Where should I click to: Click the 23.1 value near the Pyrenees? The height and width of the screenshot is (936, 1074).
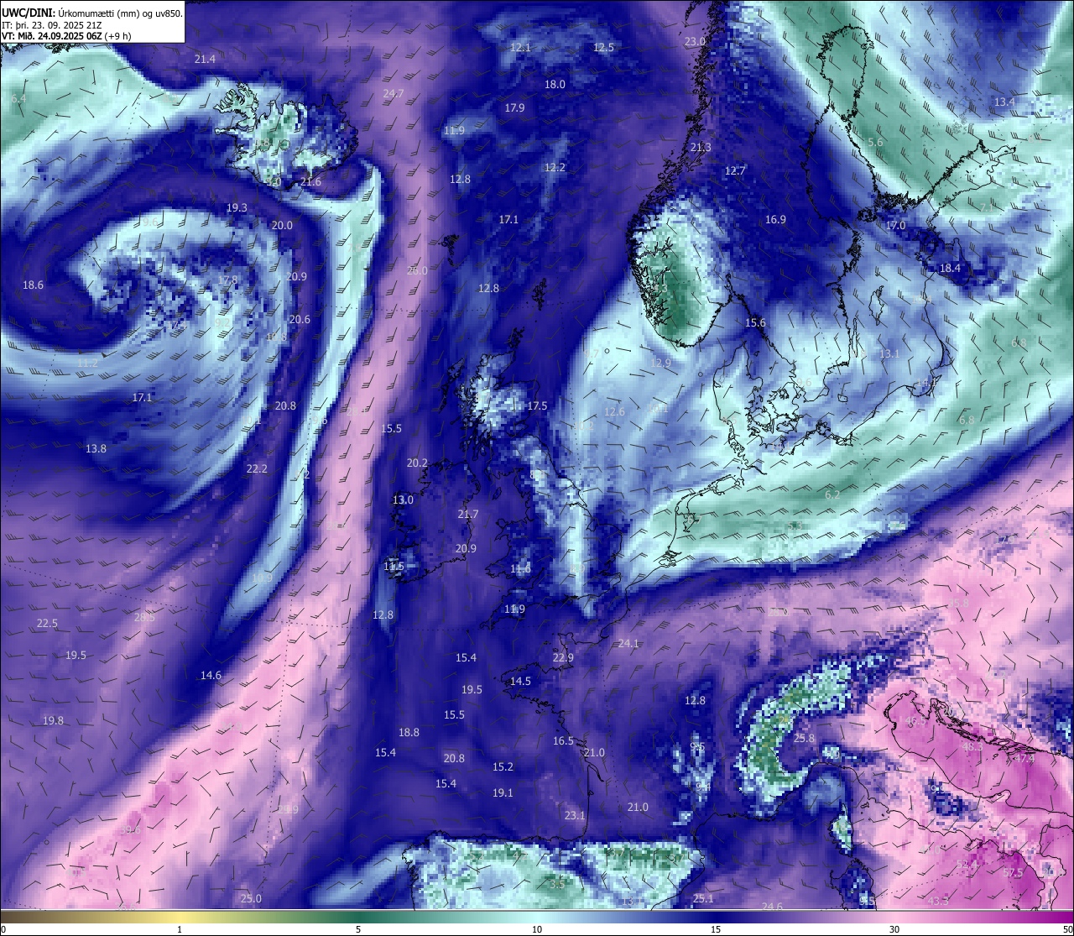point(574,815)
